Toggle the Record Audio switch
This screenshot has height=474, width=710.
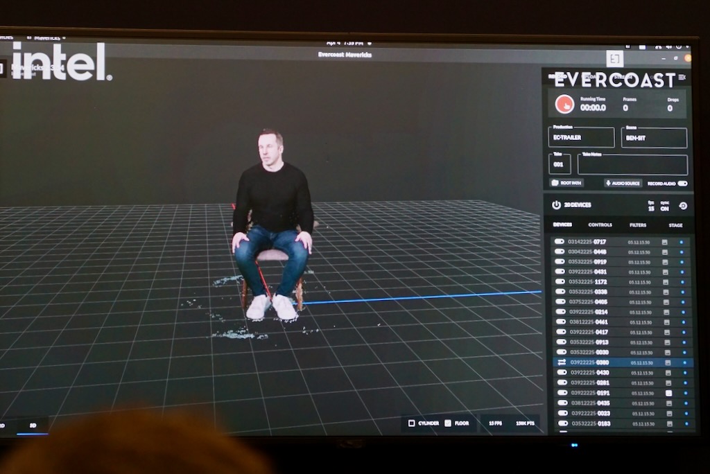point(682,184)
